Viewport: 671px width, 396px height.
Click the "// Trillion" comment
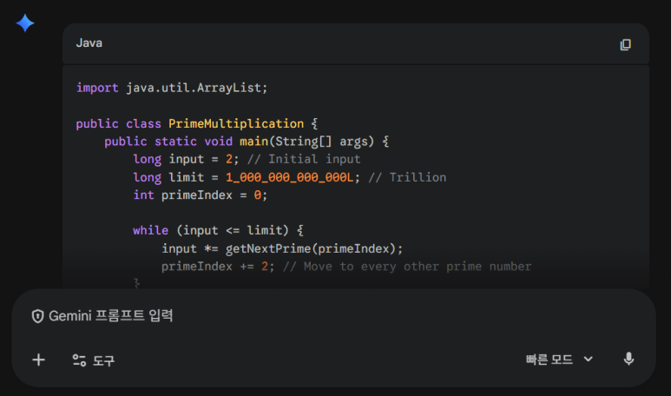406,177
